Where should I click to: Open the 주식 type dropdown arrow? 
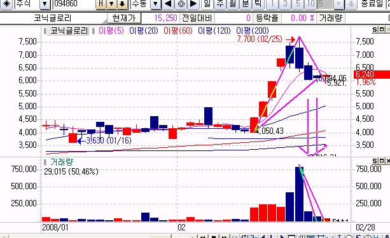pyautogui.click(x=45, y=4)
